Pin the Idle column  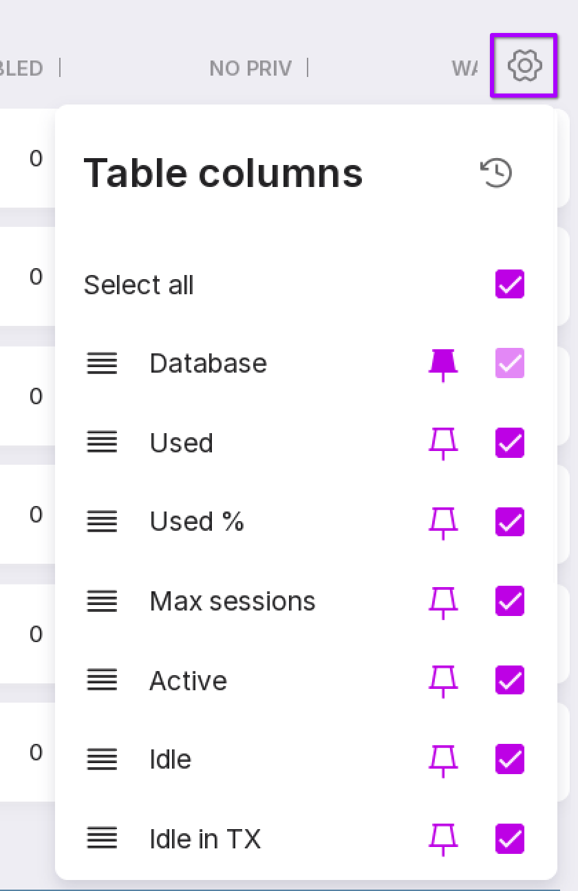click(443, 760)
